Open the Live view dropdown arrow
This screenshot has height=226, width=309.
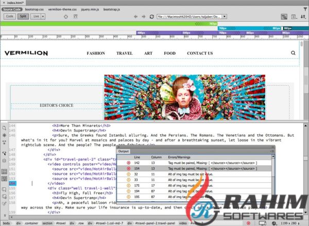coord(43,17)
